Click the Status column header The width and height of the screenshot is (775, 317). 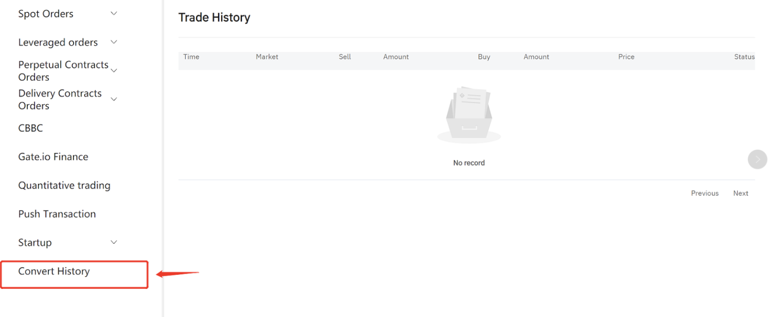click(x=745, y=57)
